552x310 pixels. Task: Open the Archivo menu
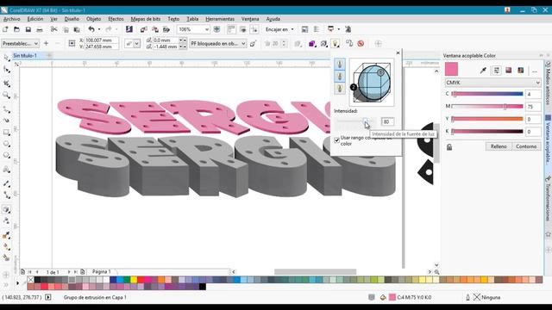(11, 19)
